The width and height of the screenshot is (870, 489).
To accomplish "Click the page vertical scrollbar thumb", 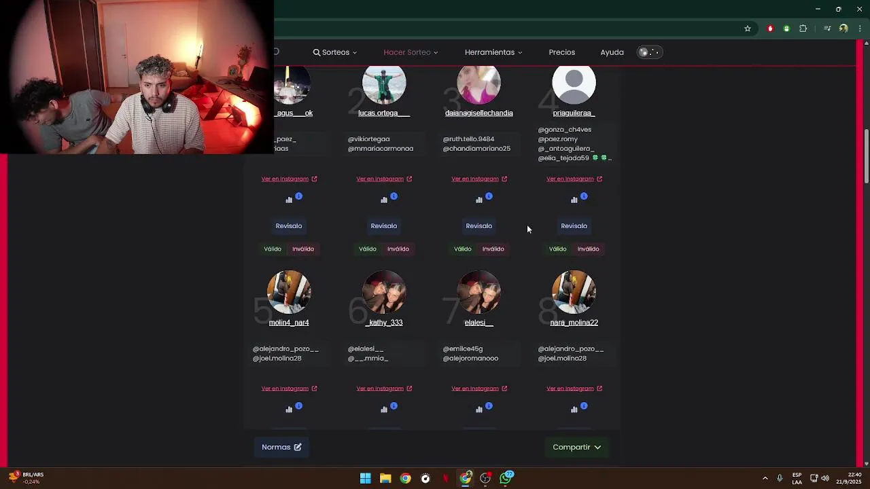I will [x=866, y=156].
